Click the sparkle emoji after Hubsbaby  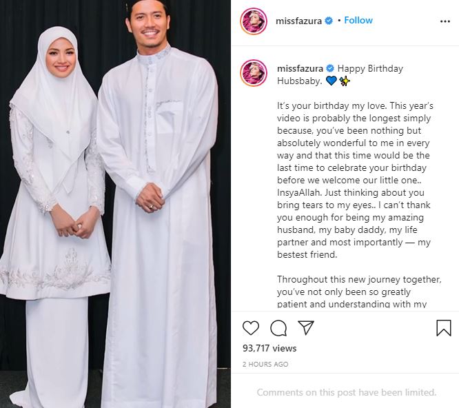coord(345,81)
